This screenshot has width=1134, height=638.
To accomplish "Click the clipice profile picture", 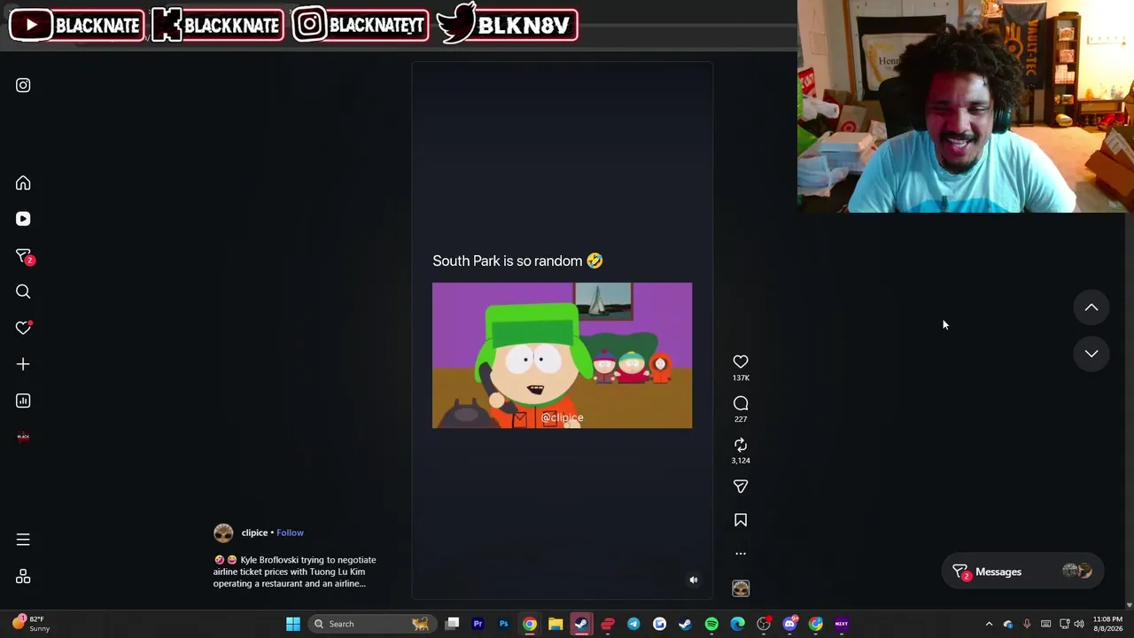I will click(x=223, y=533).
